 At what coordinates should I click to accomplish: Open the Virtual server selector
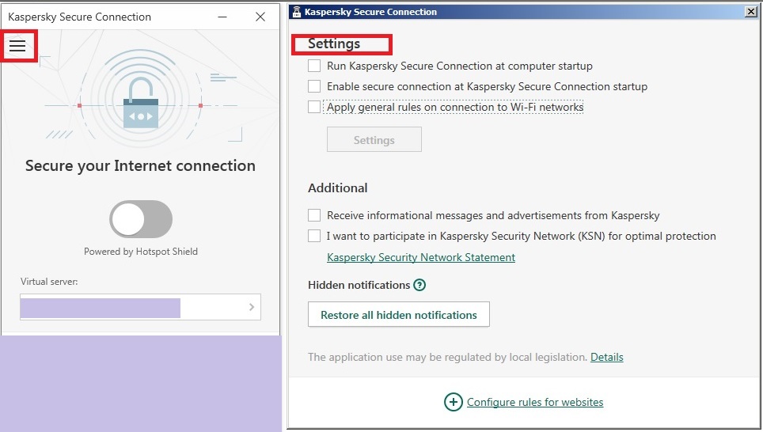(x=141, y=307)
